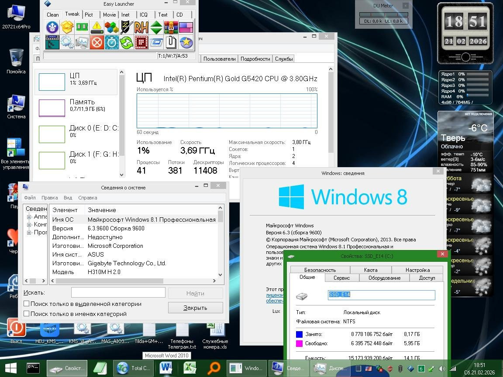
Task: Launch the blue stopwatch icon
Action: pos(112,42)
